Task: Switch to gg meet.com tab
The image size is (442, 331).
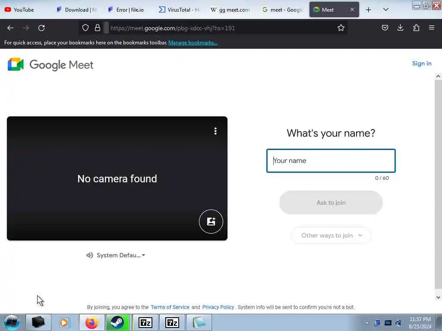Action: pyautogui.click(x=230, y=10)
